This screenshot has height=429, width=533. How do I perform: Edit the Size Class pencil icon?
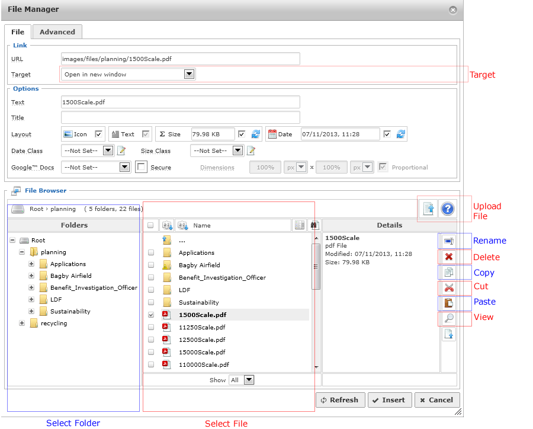click(x=251, y=151)
